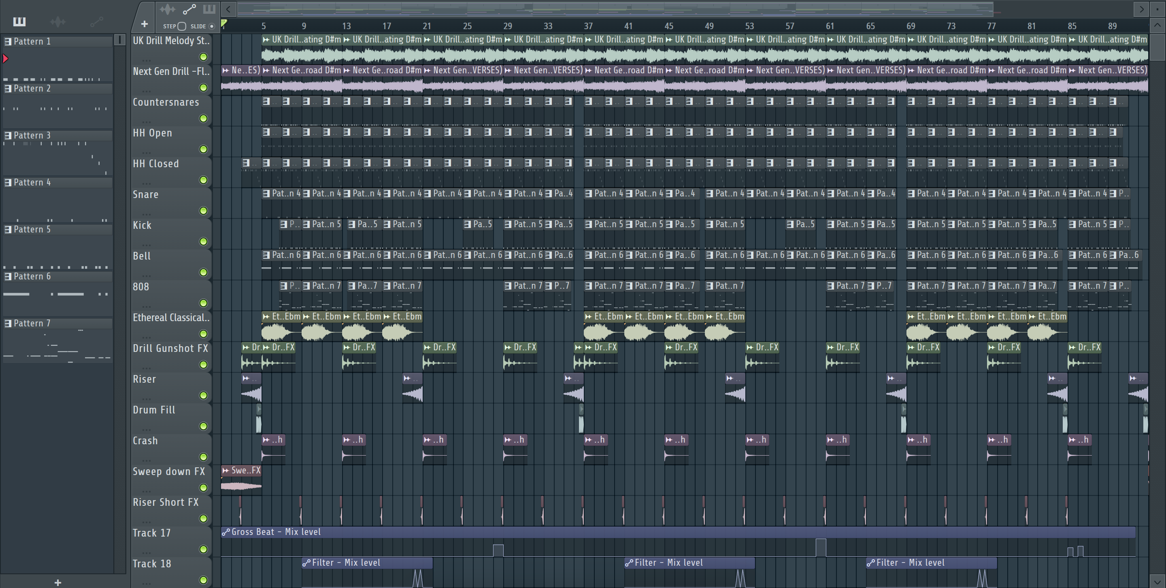Mute the Kick track
This screenshot has height=588, width=1166.
point(203,242)
